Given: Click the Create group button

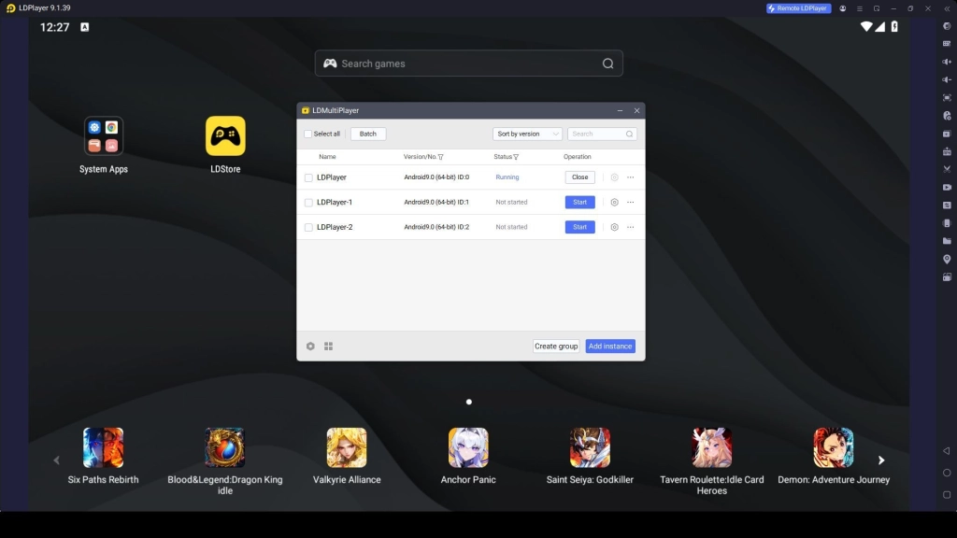Looking at the screenshot, I should click(556, 346).
